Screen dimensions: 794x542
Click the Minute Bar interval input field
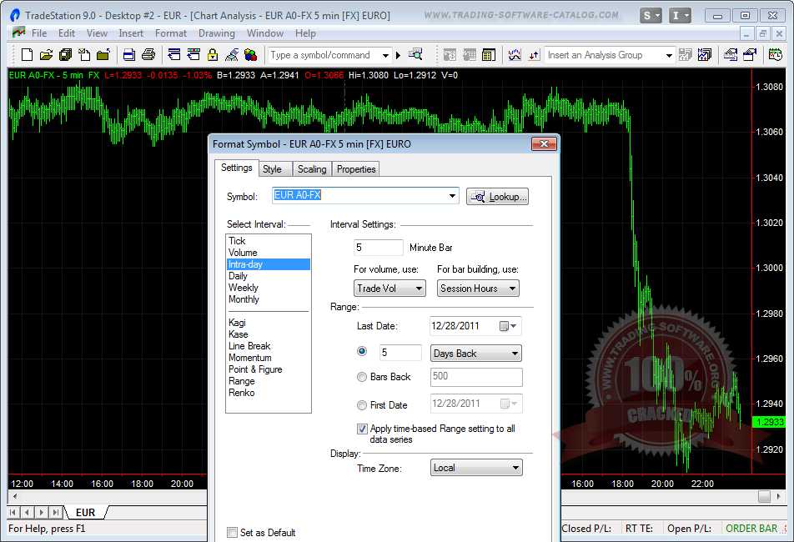379,248
